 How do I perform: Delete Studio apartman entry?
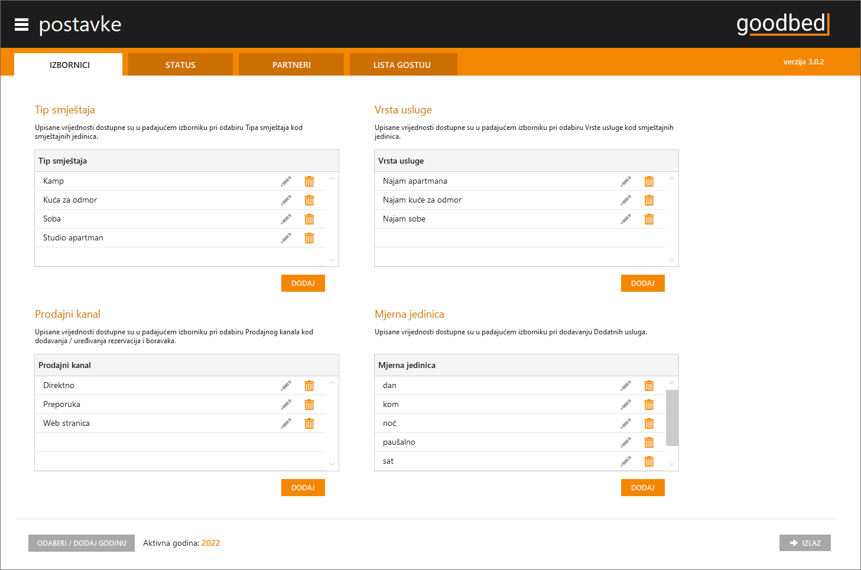[309, 238]
